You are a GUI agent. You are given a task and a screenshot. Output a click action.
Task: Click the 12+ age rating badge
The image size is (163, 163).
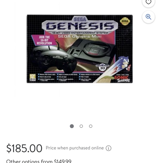pyautogui.click(x=33, y=78)
